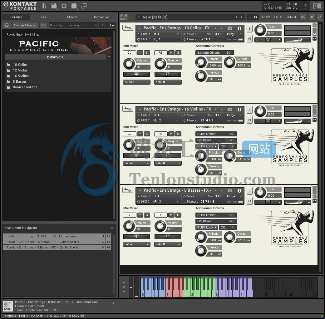
Task: Click snapshot camera icon on 8 Basses instrument
Action: tap(230, 190)
